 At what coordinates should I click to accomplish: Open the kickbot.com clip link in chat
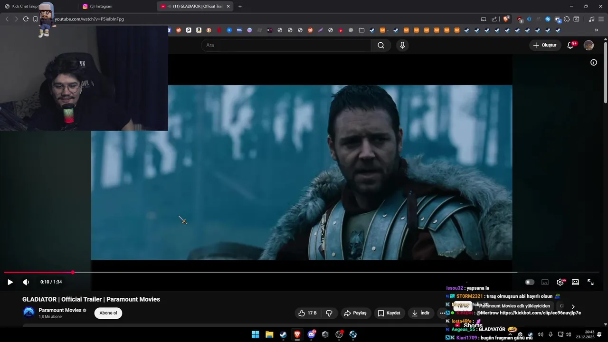[539, 313]
